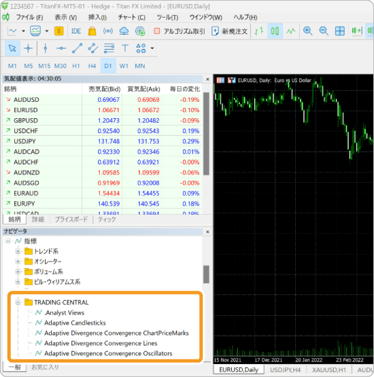This screenshot has width=374, height=377.
Task: Toggle chart shift icon
Action: [x=357, y=31]
